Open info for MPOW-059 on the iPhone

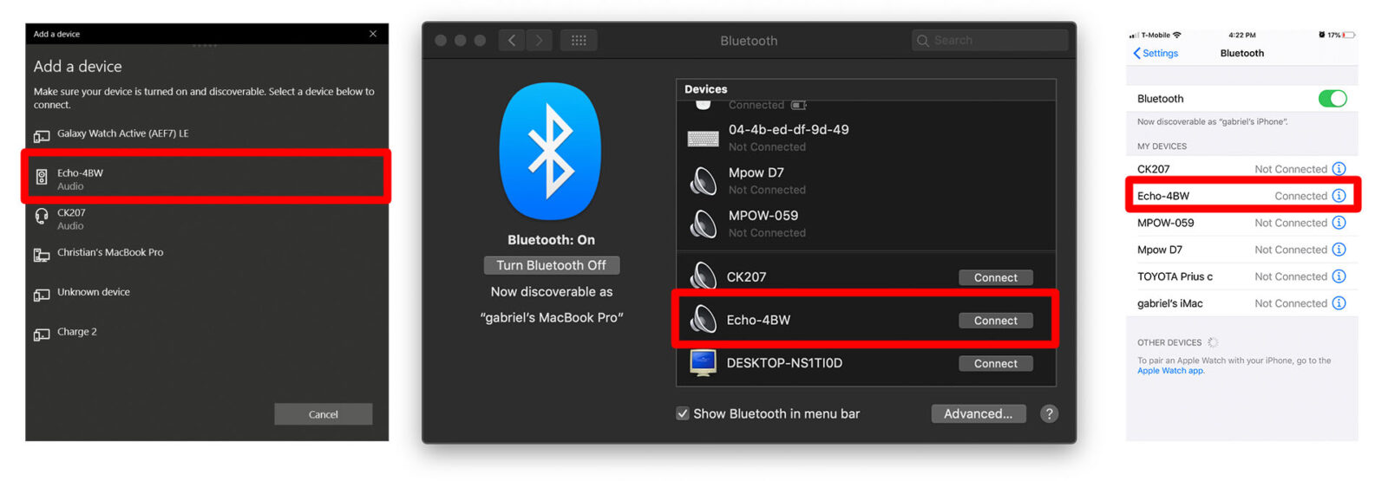(x=1339, y=223)
